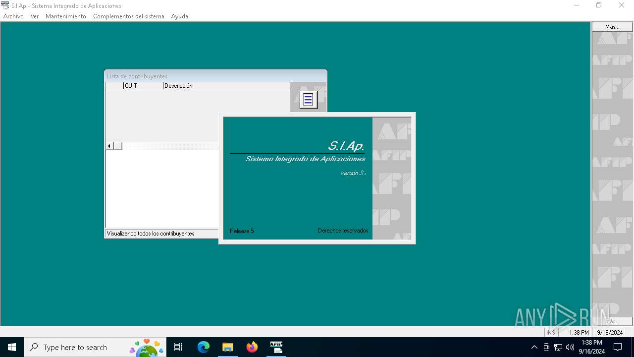The width and height of the screenshot is (634, 357).
Task: Click the Release 5 text on splash
Action: pos(242,231)
